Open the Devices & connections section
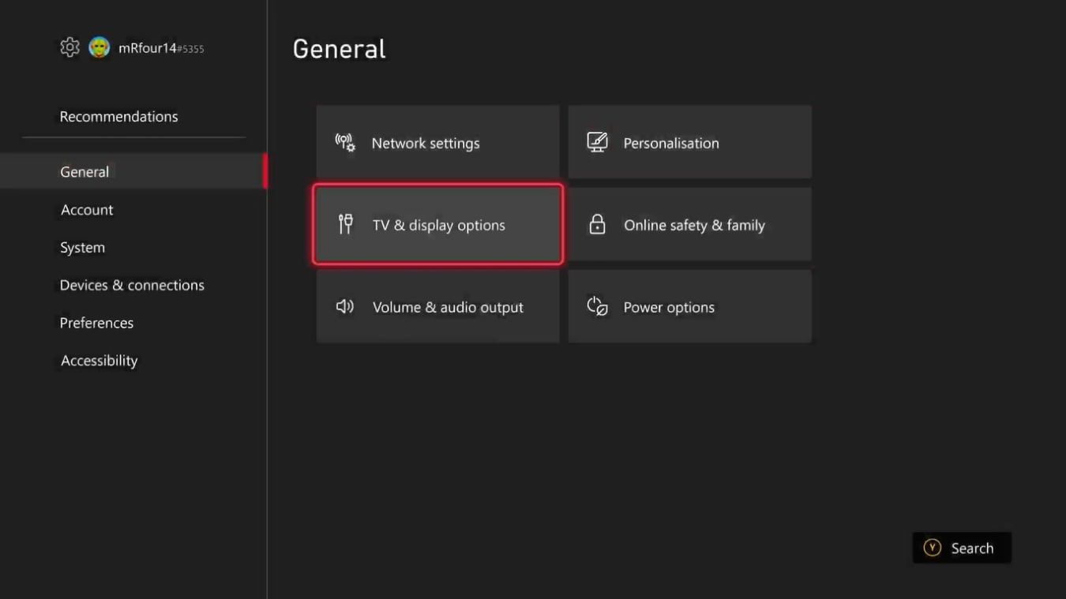Screen dimensions: 1066x599 pyautogui.click(x=132, y=285)
